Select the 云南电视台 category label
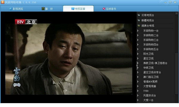The height and width of the screenshot is (107, 179). coord(148,15)
